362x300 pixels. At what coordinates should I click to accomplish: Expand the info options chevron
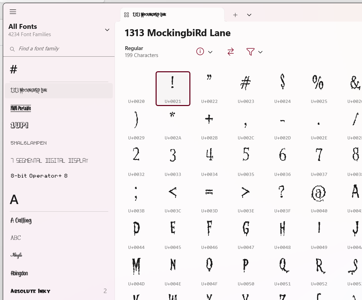[x=210, y=52]
